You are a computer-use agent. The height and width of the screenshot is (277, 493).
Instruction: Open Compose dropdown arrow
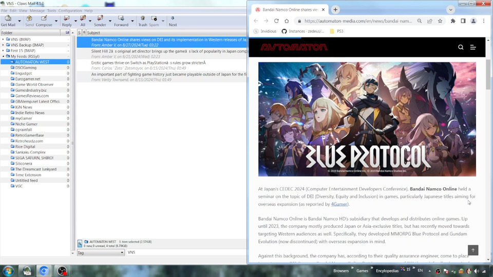click(56, 22)
